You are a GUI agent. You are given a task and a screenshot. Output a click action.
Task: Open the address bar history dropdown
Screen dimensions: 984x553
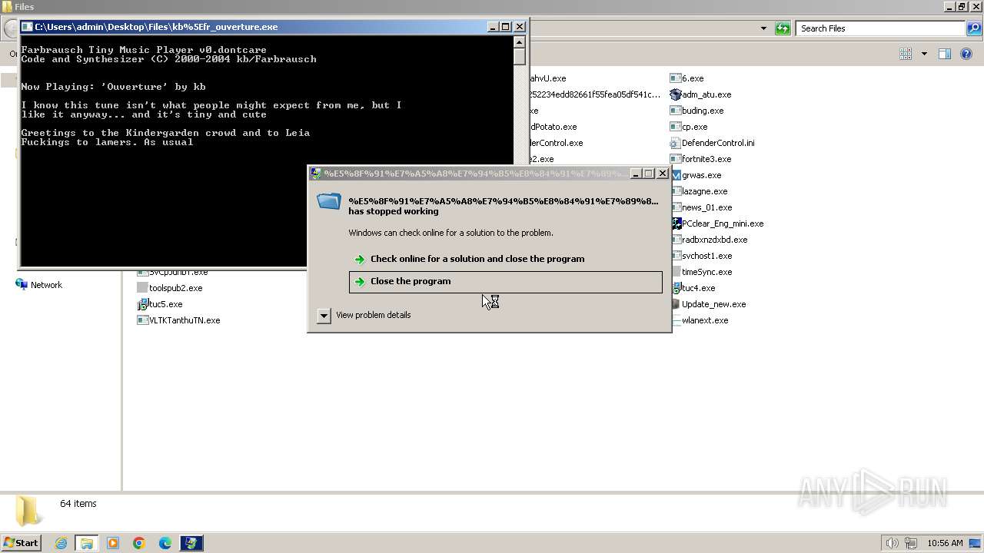(x=763, y=28)
